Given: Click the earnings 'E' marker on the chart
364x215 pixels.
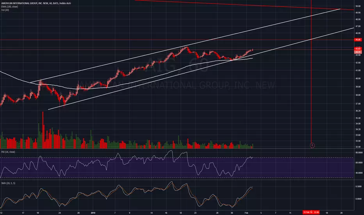Looking at the screenshot, I should point(312,145).
